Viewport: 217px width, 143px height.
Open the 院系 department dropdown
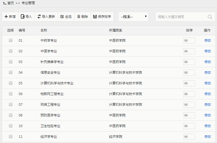click(133, 17)
